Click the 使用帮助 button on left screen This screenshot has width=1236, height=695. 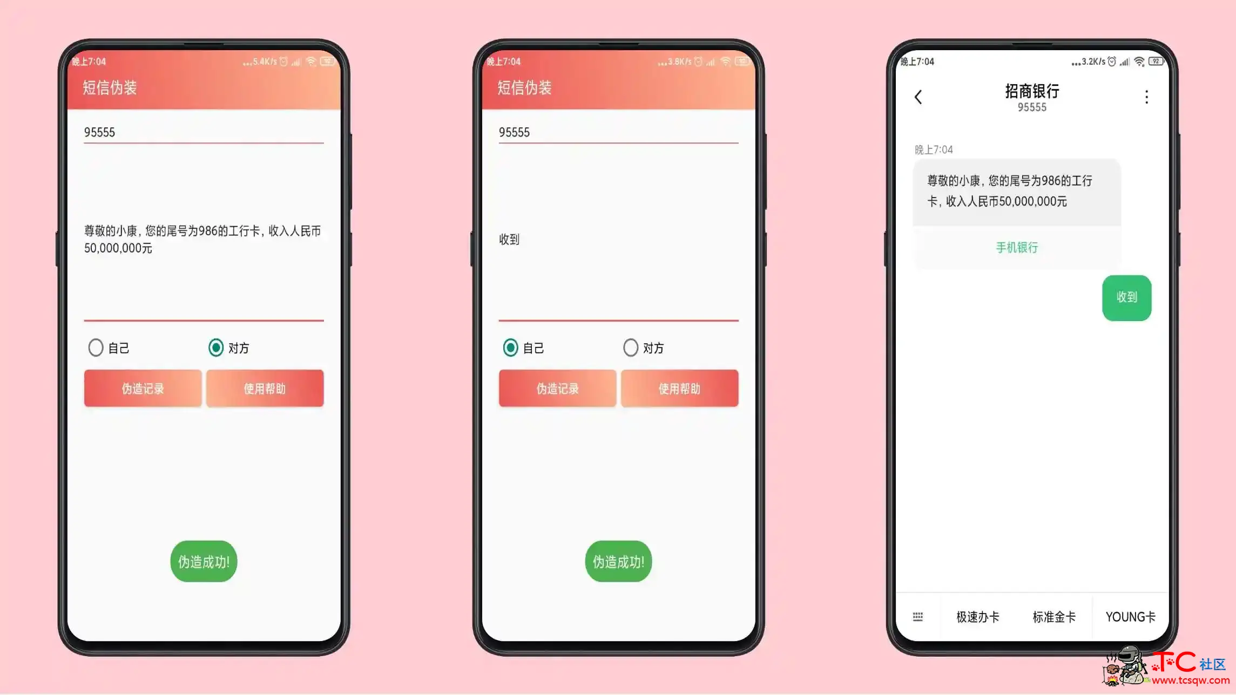point(265,388)
